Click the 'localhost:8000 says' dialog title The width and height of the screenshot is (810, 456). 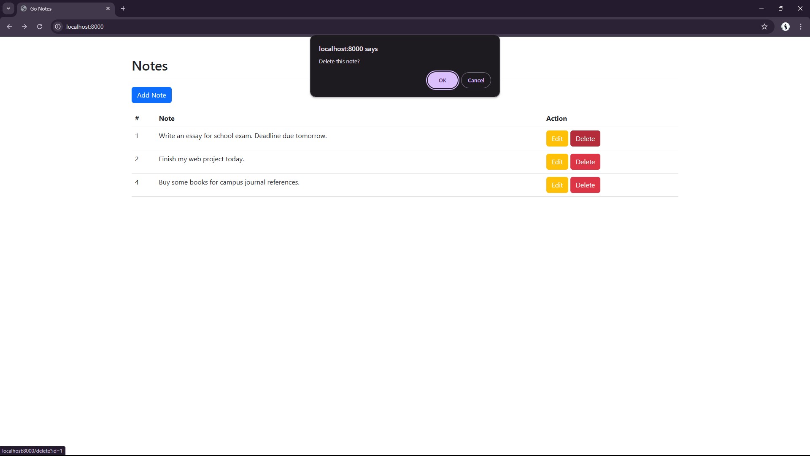pyautogui.click(x=348, y=49)
